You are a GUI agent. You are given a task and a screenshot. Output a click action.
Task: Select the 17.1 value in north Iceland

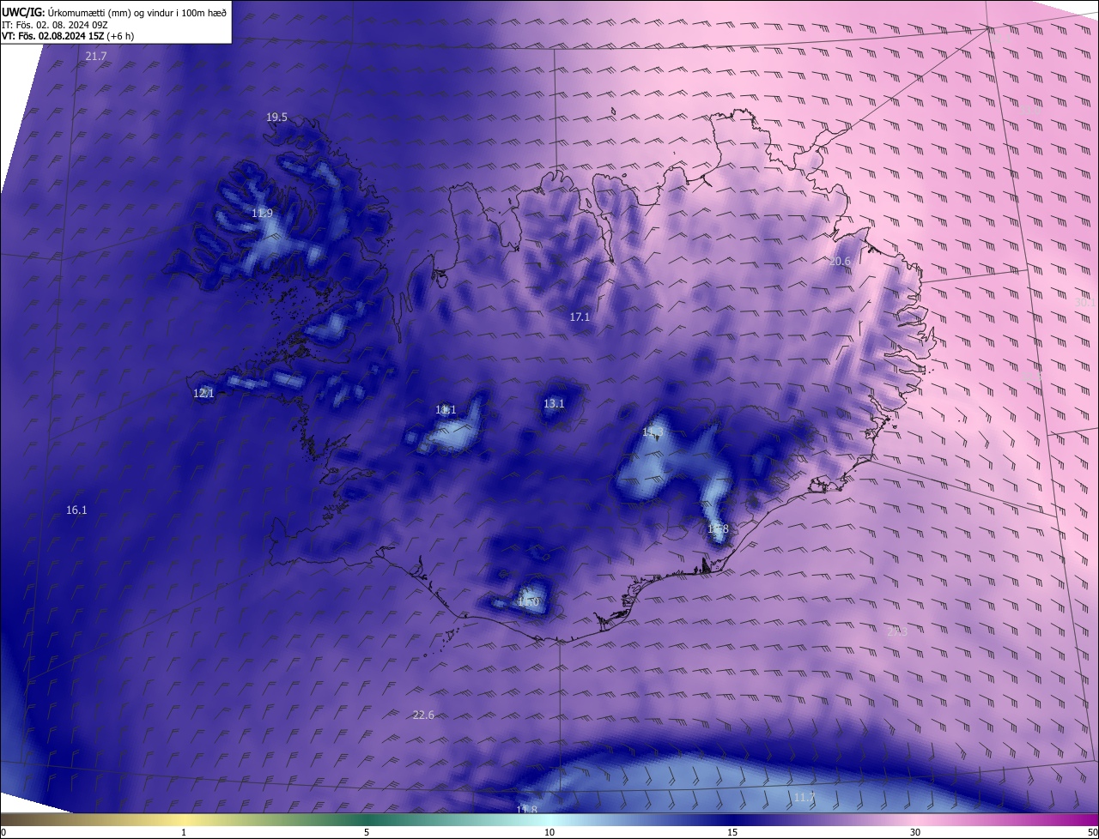tap(580, 317)
